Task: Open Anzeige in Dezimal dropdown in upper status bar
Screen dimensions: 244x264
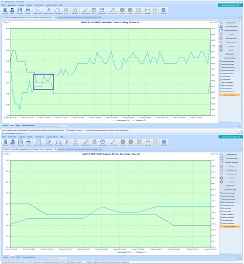Action: pyautogui.click(x=75, y=130)
